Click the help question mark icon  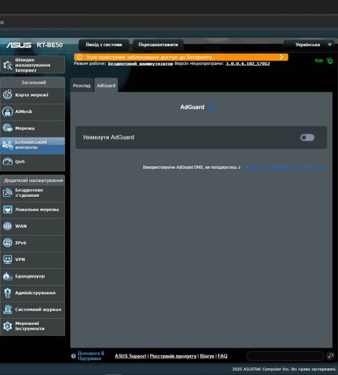[73, 356]
